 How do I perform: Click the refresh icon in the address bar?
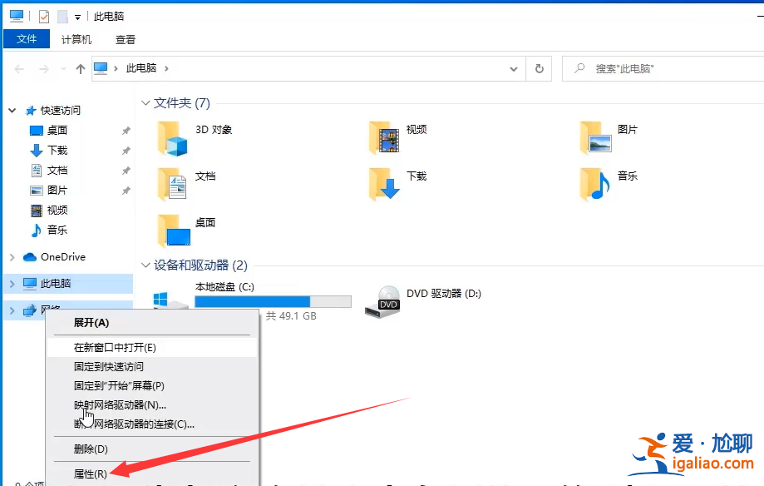coord(539,68)
